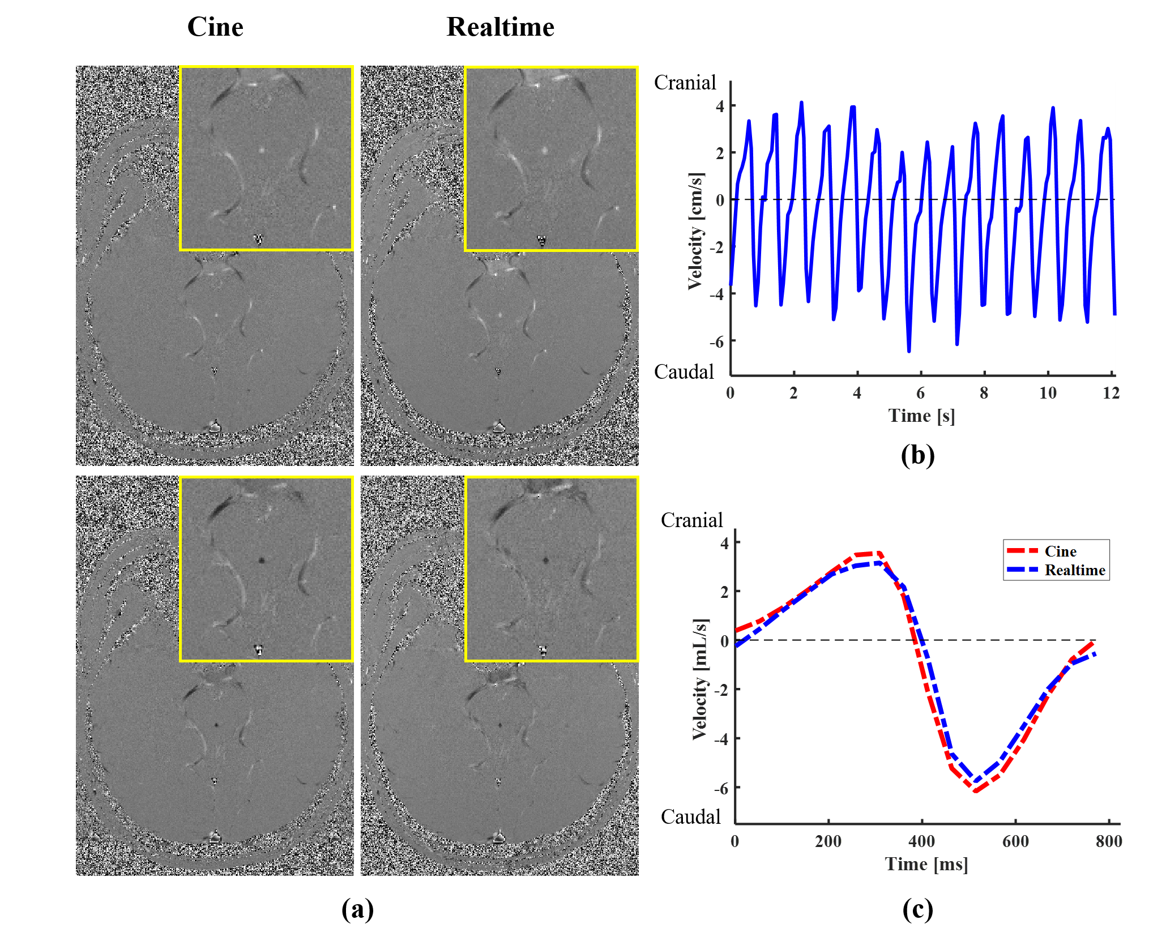Viewport: 1166px width, 941px height.
Task: Click the red dashed Cine line swatch
Action: click(x=1023, y=551)
